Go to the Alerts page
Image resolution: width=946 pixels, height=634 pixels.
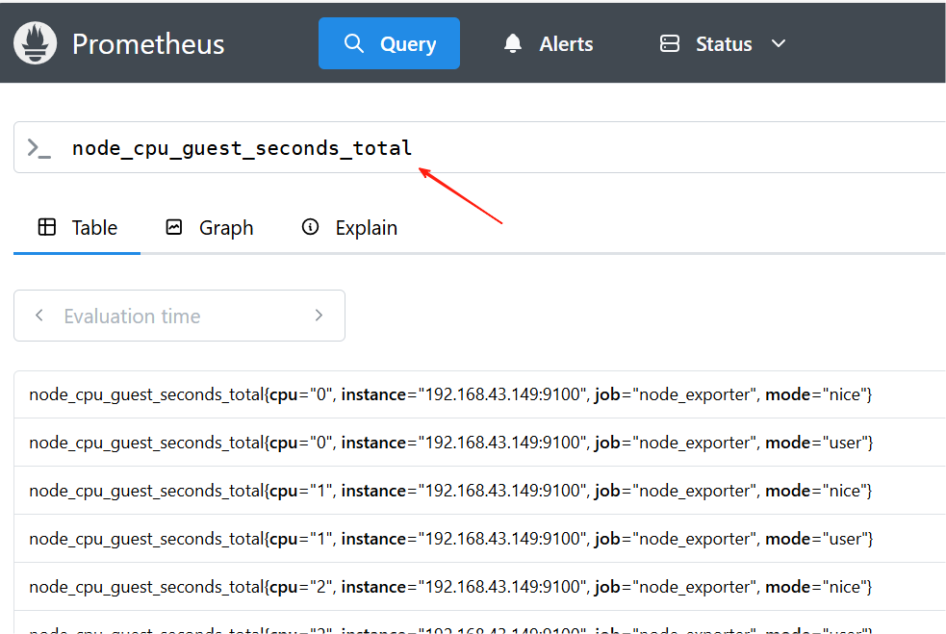[x=548, y=43]
